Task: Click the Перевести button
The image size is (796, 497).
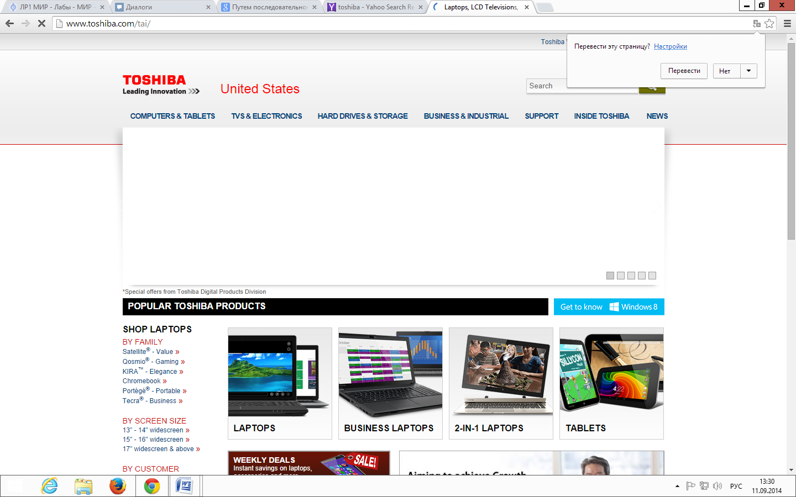Action: pos(684,71)
